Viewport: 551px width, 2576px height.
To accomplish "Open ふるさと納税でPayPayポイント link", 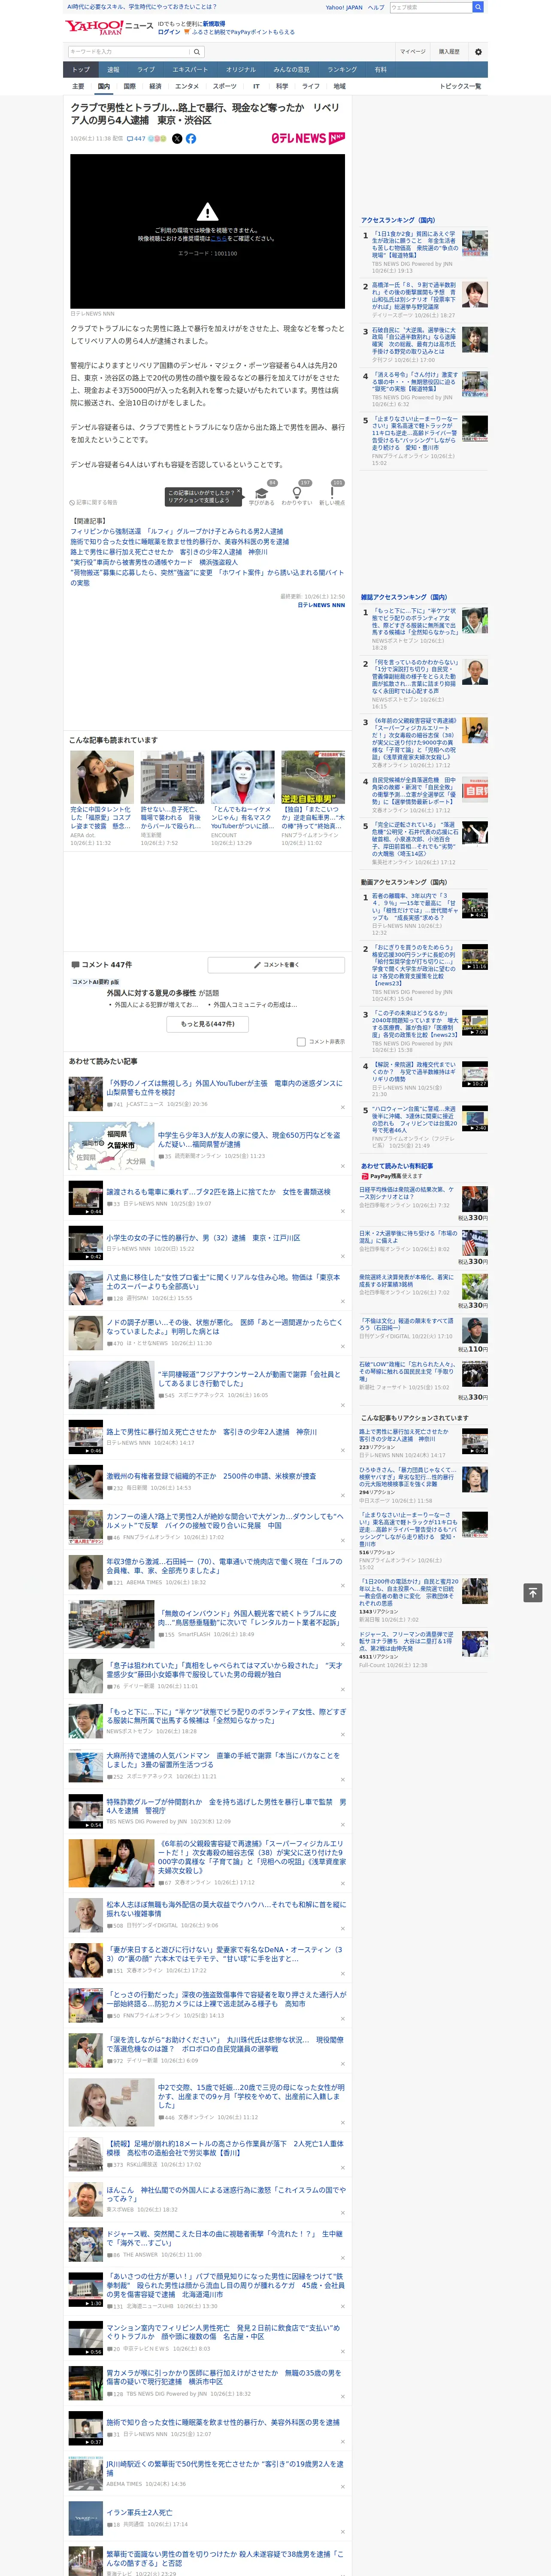I will 243,32.
